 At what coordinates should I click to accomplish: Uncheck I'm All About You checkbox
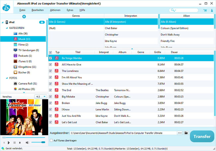pyautogui.click(x=51, y=77)
